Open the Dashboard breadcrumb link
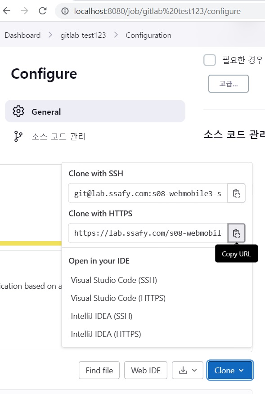This screenshot has height=394, width=265. (x=22, y=35)
